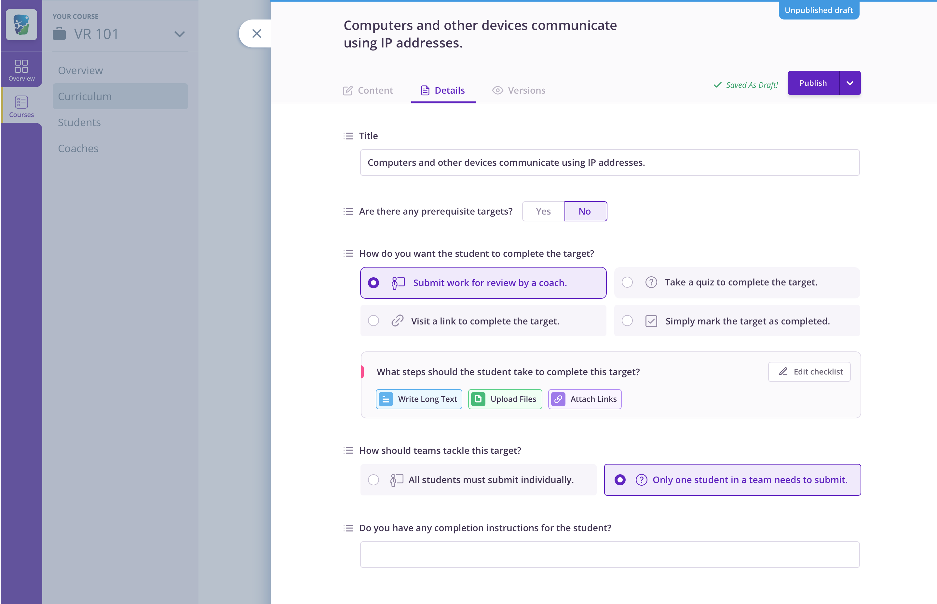Click the Publish button

pos(813,83)
